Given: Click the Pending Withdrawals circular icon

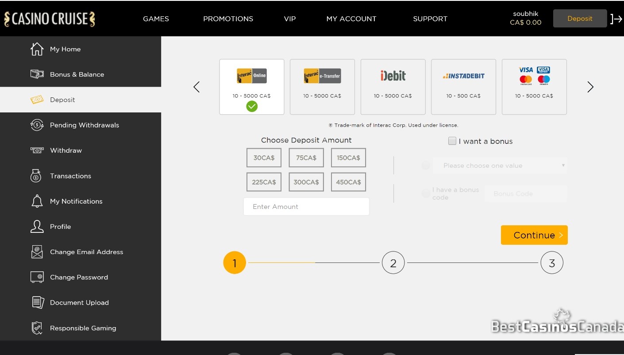Looking at the screenshot, I should (37, 125).
